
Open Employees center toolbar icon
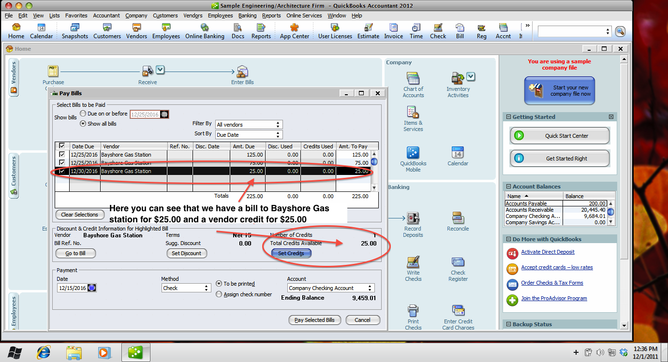pyautogui.click(x=166, y=31)
